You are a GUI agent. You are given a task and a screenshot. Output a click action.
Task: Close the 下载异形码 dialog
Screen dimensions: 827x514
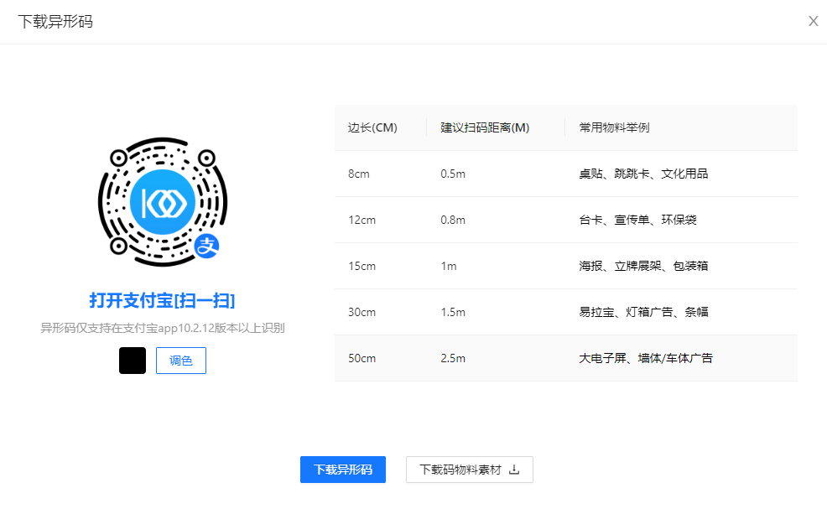(x=814, y=21)
